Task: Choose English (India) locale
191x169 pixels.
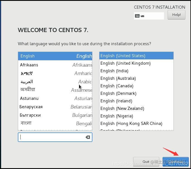Action: [x=136, y=71]
